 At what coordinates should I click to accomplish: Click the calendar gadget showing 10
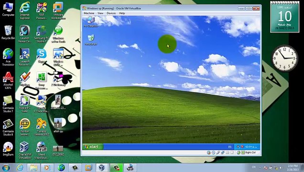click(284, 17)
